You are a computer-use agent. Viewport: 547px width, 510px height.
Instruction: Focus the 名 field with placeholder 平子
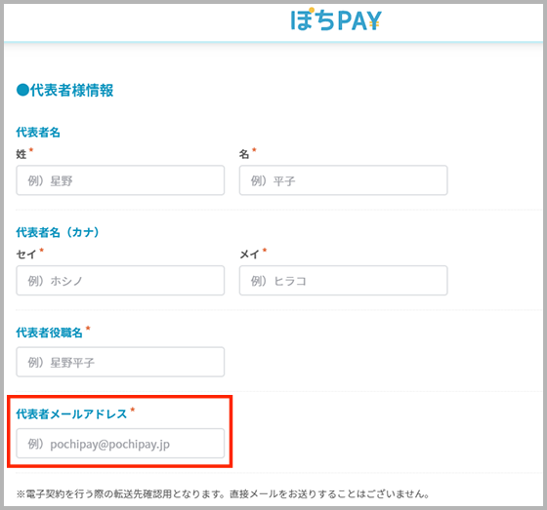343,180
